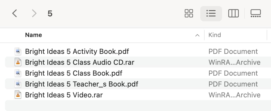Toggle sort order using the Name caret
Screen dimensions: 271x111
(x=197, y=35)
